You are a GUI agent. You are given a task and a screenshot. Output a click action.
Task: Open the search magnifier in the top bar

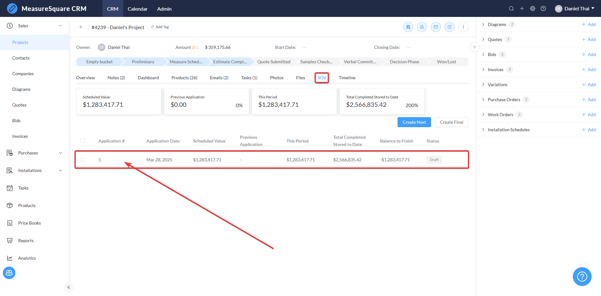point(511,8)
